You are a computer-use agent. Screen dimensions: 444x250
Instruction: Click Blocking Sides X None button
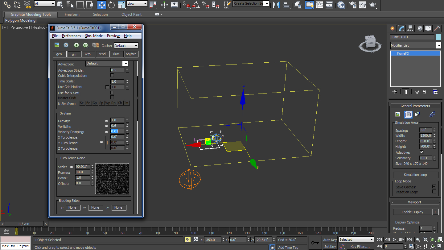click(72, 208)
